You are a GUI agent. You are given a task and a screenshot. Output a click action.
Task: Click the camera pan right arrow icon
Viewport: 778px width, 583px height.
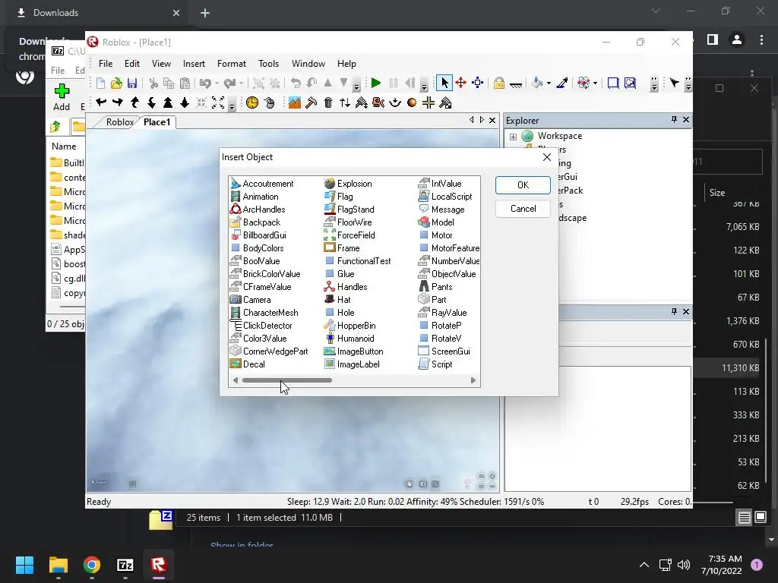[118, 102]
